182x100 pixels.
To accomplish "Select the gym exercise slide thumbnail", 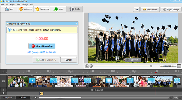I will click(43, 81).
